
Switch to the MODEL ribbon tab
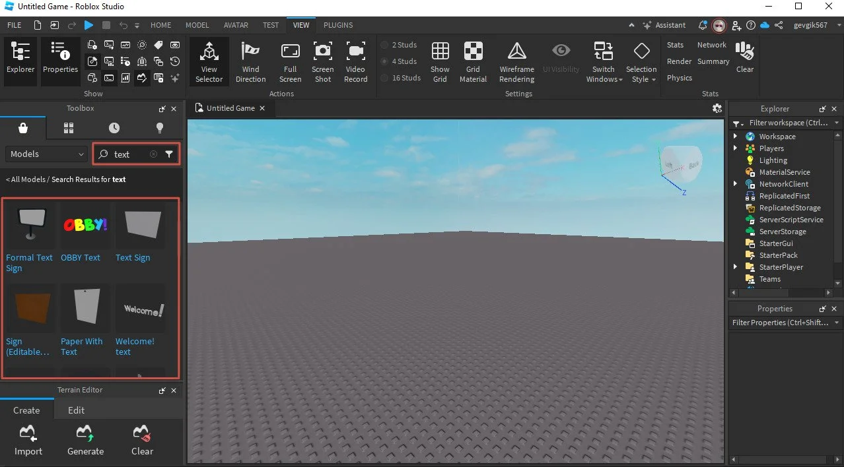pos(197,25)
